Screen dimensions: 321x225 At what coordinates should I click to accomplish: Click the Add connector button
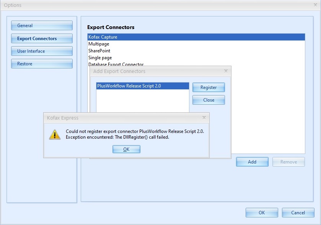[x=252, y=162]
